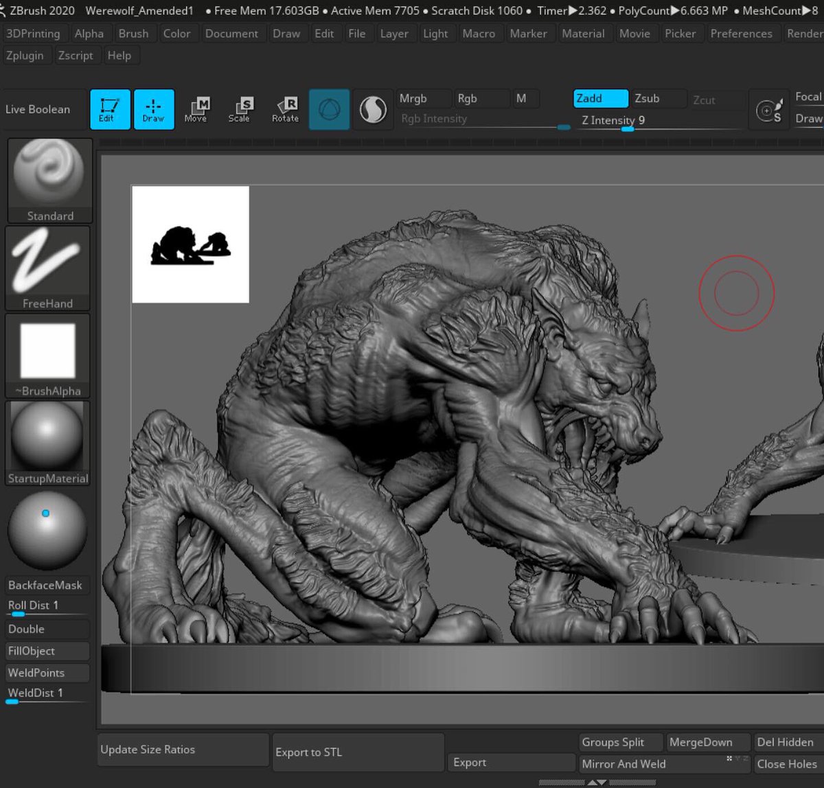Open the Layer menu
The height and width of the screenshot is (788, 824).
pyautogui.click(x=394, y=34)
